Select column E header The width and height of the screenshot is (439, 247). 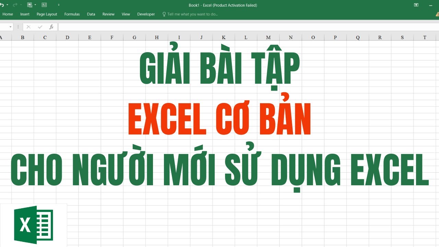[90, 37]
